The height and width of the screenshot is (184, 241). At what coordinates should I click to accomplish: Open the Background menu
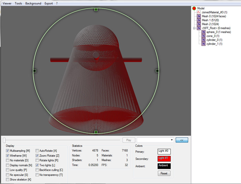(x=33, y=3)
